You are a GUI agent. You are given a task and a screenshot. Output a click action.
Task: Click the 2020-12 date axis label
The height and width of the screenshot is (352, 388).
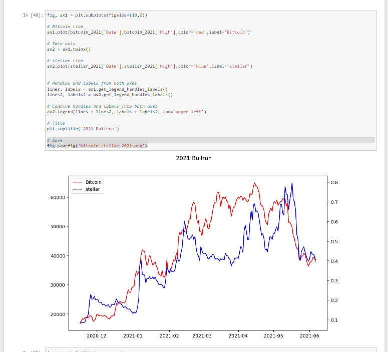pyautogui.click(x=96, y=336)
